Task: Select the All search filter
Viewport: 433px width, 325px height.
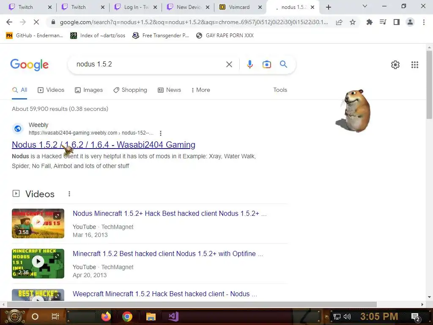Action: 19,90
